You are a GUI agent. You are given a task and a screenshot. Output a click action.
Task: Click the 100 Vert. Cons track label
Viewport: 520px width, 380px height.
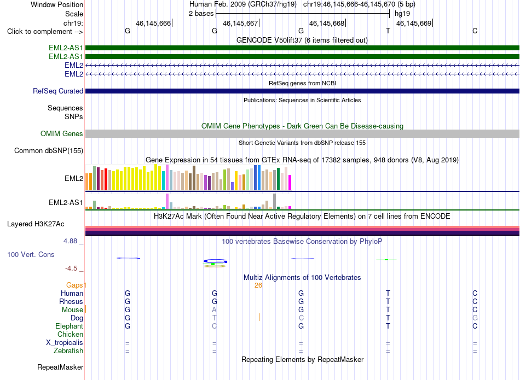click(31, 254)
